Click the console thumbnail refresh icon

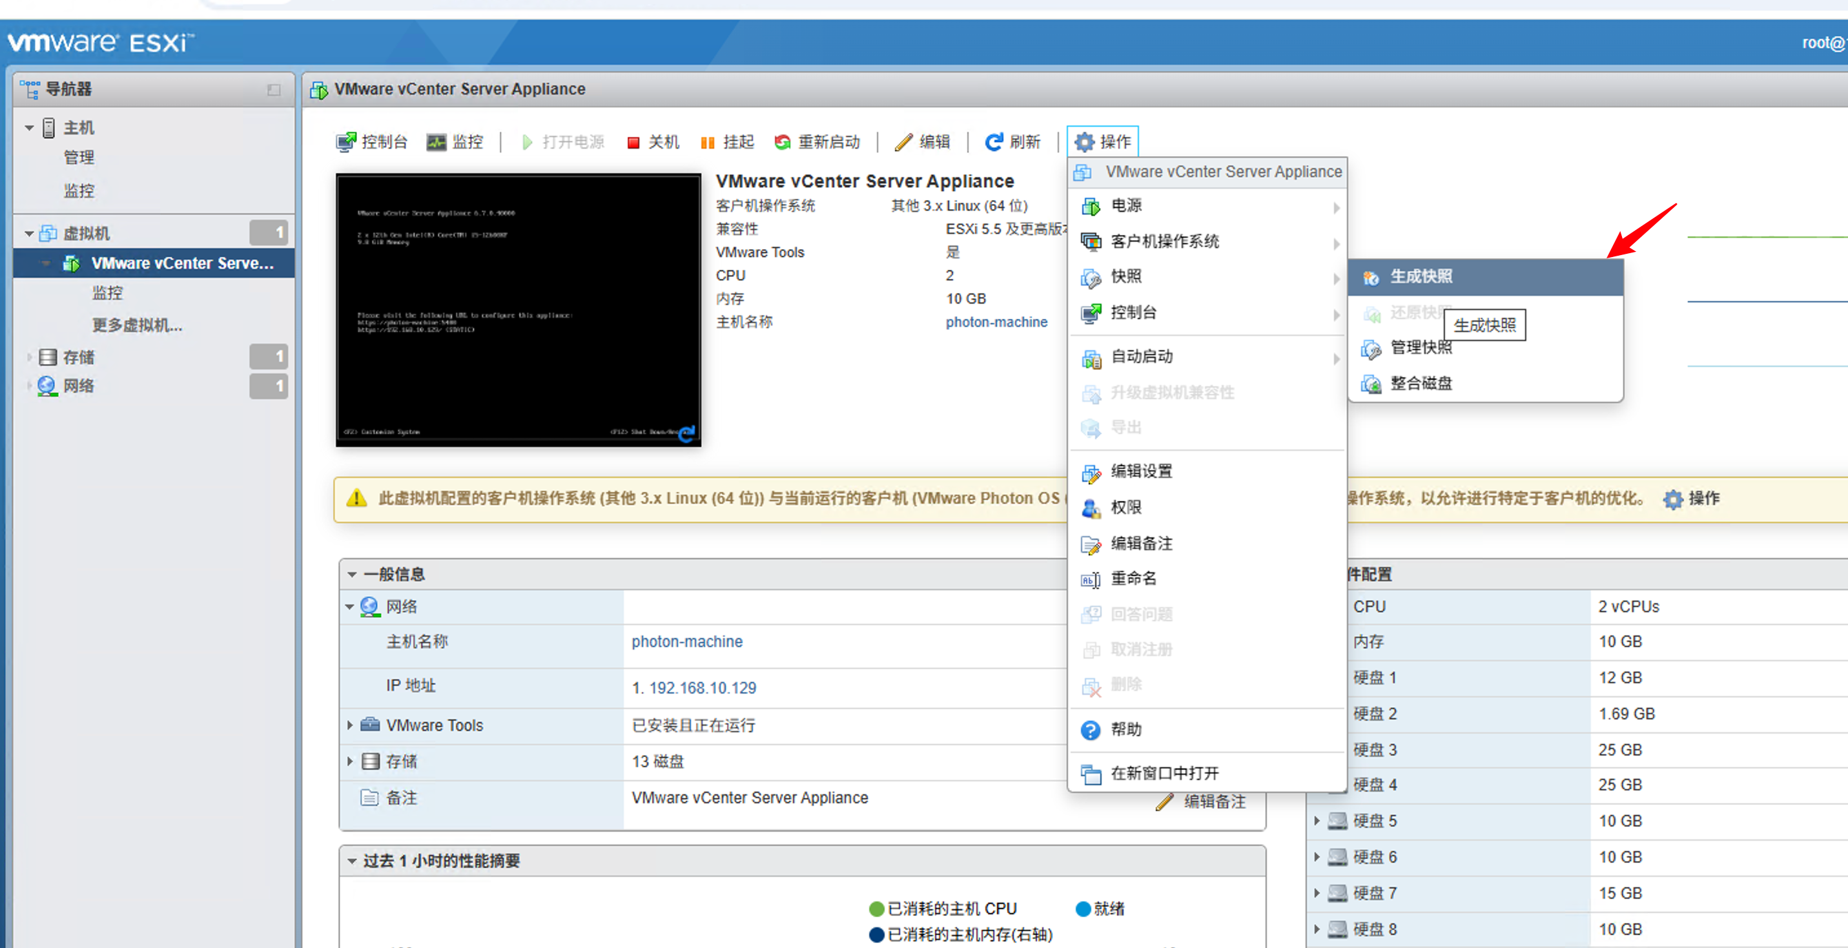(x=686, y=433)
